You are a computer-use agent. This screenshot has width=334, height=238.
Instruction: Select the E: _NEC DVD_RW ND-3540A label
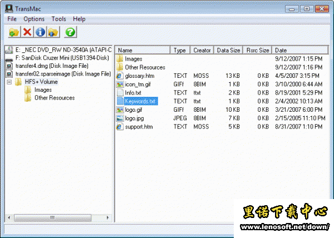tap(63, 50)
